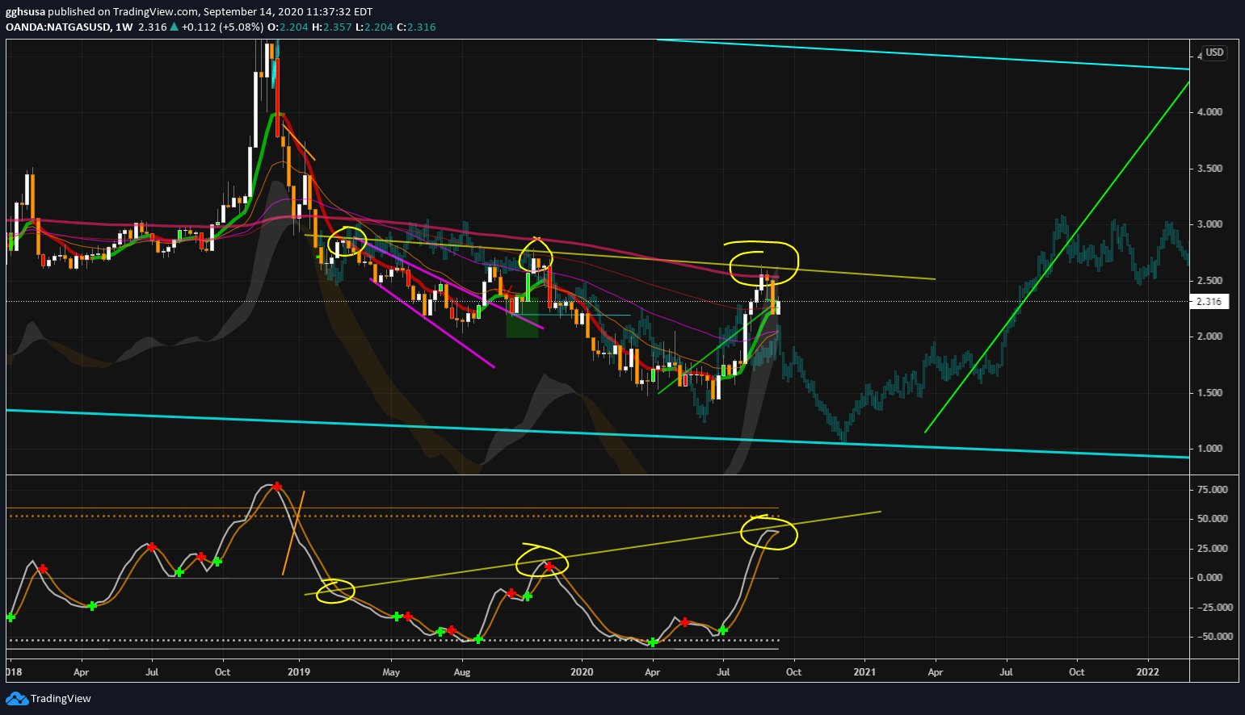1245x715 pixels.
Task: Click the green up-arrow change indicator
Action: (x=174, y=27)
